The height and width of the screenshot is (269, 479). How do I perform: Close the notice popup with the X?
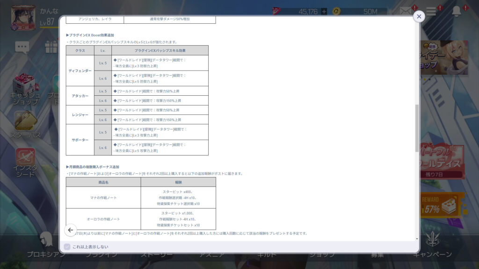tap(419, 16)
